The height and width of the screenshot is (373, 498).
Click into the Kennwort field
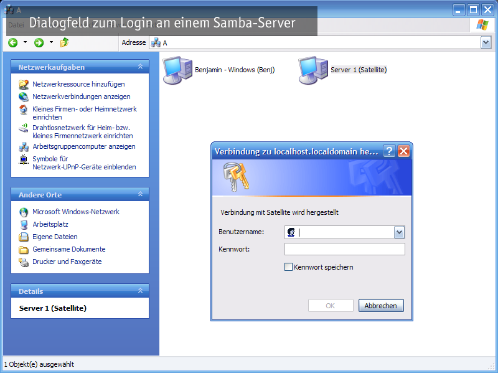(345, 249)
